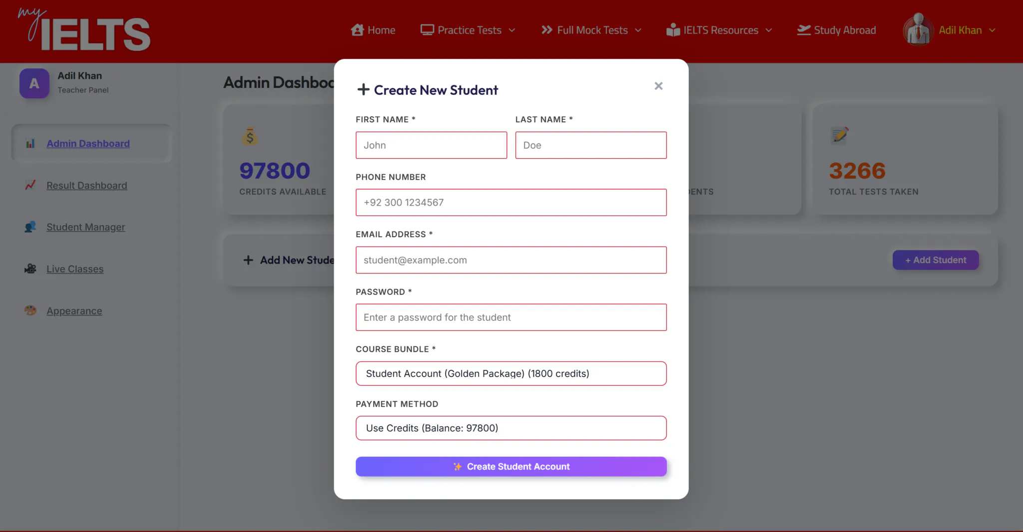Click the 3266 total tests value
1023x532 pixels.
857,171
